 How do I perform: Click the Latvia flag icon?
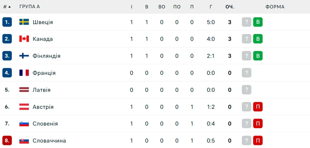(x=24, y=90)
